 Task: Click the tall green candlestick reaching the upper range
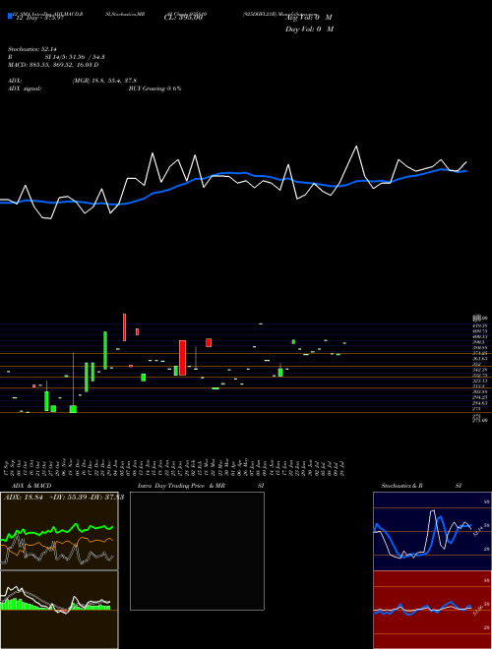pos(105,350)
